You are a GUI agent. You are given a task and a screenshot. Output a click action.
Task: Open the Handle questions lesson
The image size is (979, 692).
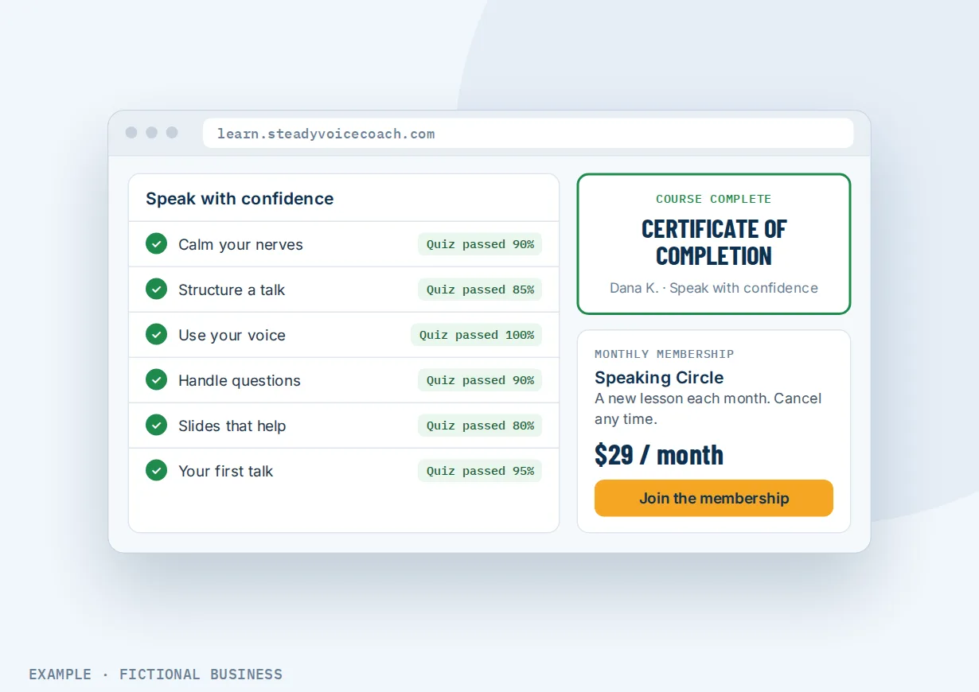(344, 380)
